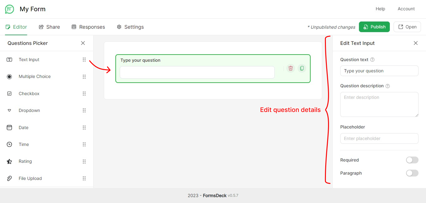Select the Dropdown question type icon
Viewport: 426px width, 203px height.
pos(10,110)
